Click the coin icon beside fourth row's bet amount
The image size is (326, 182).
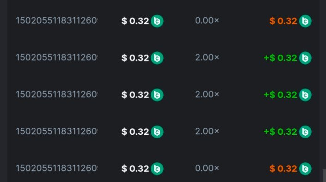[x=157, y=132]
